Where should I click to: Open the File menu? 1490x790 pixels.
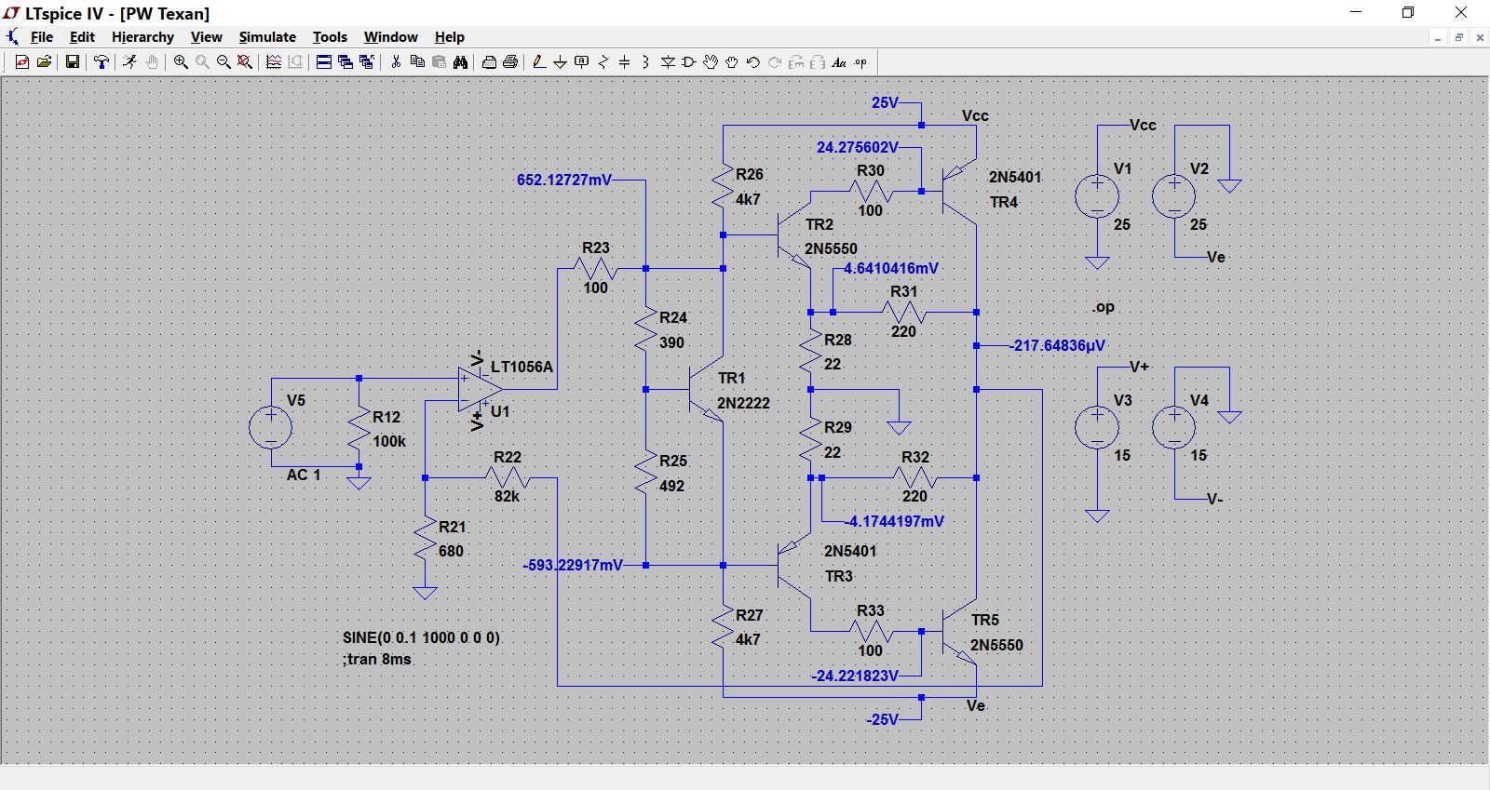coord(42,37)
